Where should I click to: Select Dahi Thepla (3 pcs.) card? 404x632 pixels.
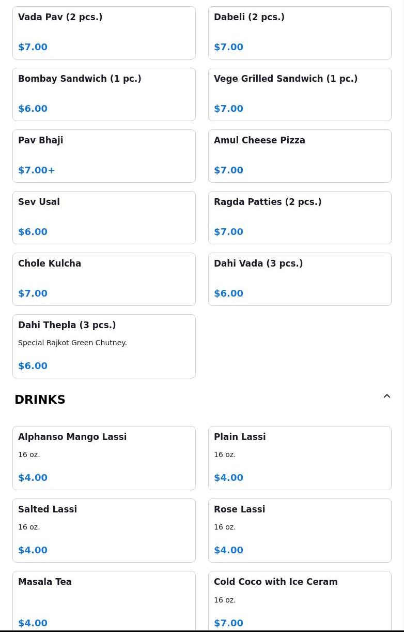click(x=104, y=346)
